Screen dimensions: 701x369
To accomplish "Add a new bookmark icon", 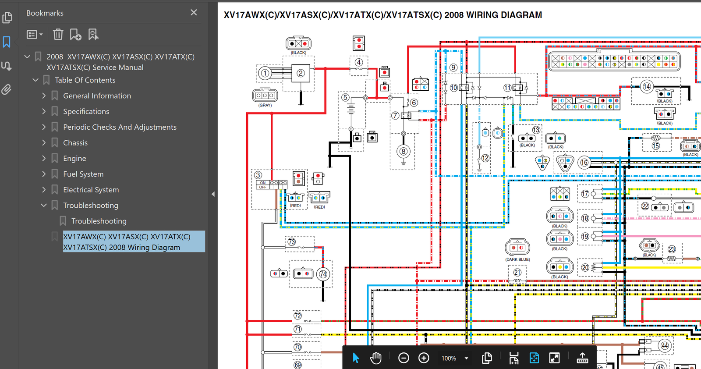I will coord(75,34).
